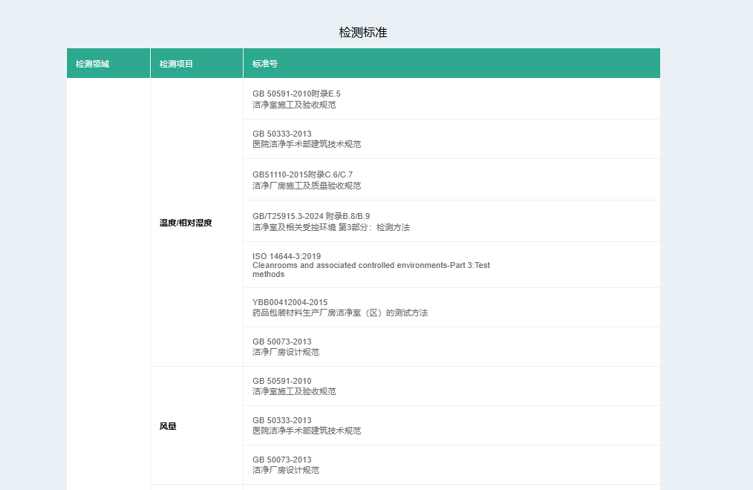753x490 pixels.
Task: Click 医院洁净手术部建筑技术规范 in the 风量 section
Action: [307, 431]
